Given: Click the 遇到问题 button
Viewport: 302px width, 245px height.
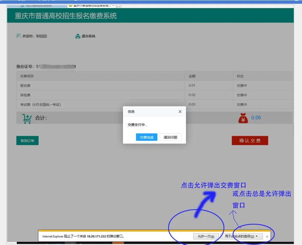Looking at the screenshot, I should coord(170,137).
